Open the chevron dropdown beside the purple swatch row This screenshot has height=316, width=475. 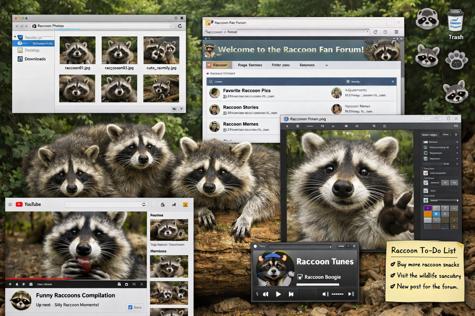(454, 208)
